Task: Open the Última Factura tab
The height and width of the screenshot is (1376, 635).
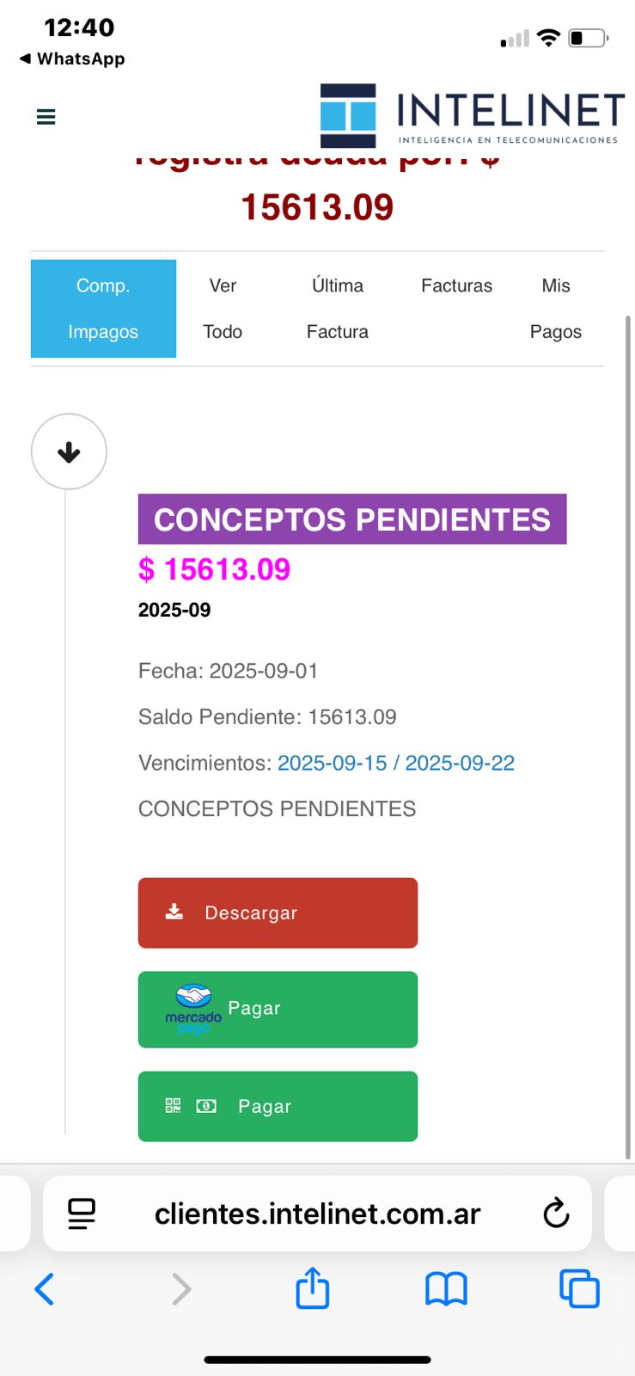Action: coord(338,309)
